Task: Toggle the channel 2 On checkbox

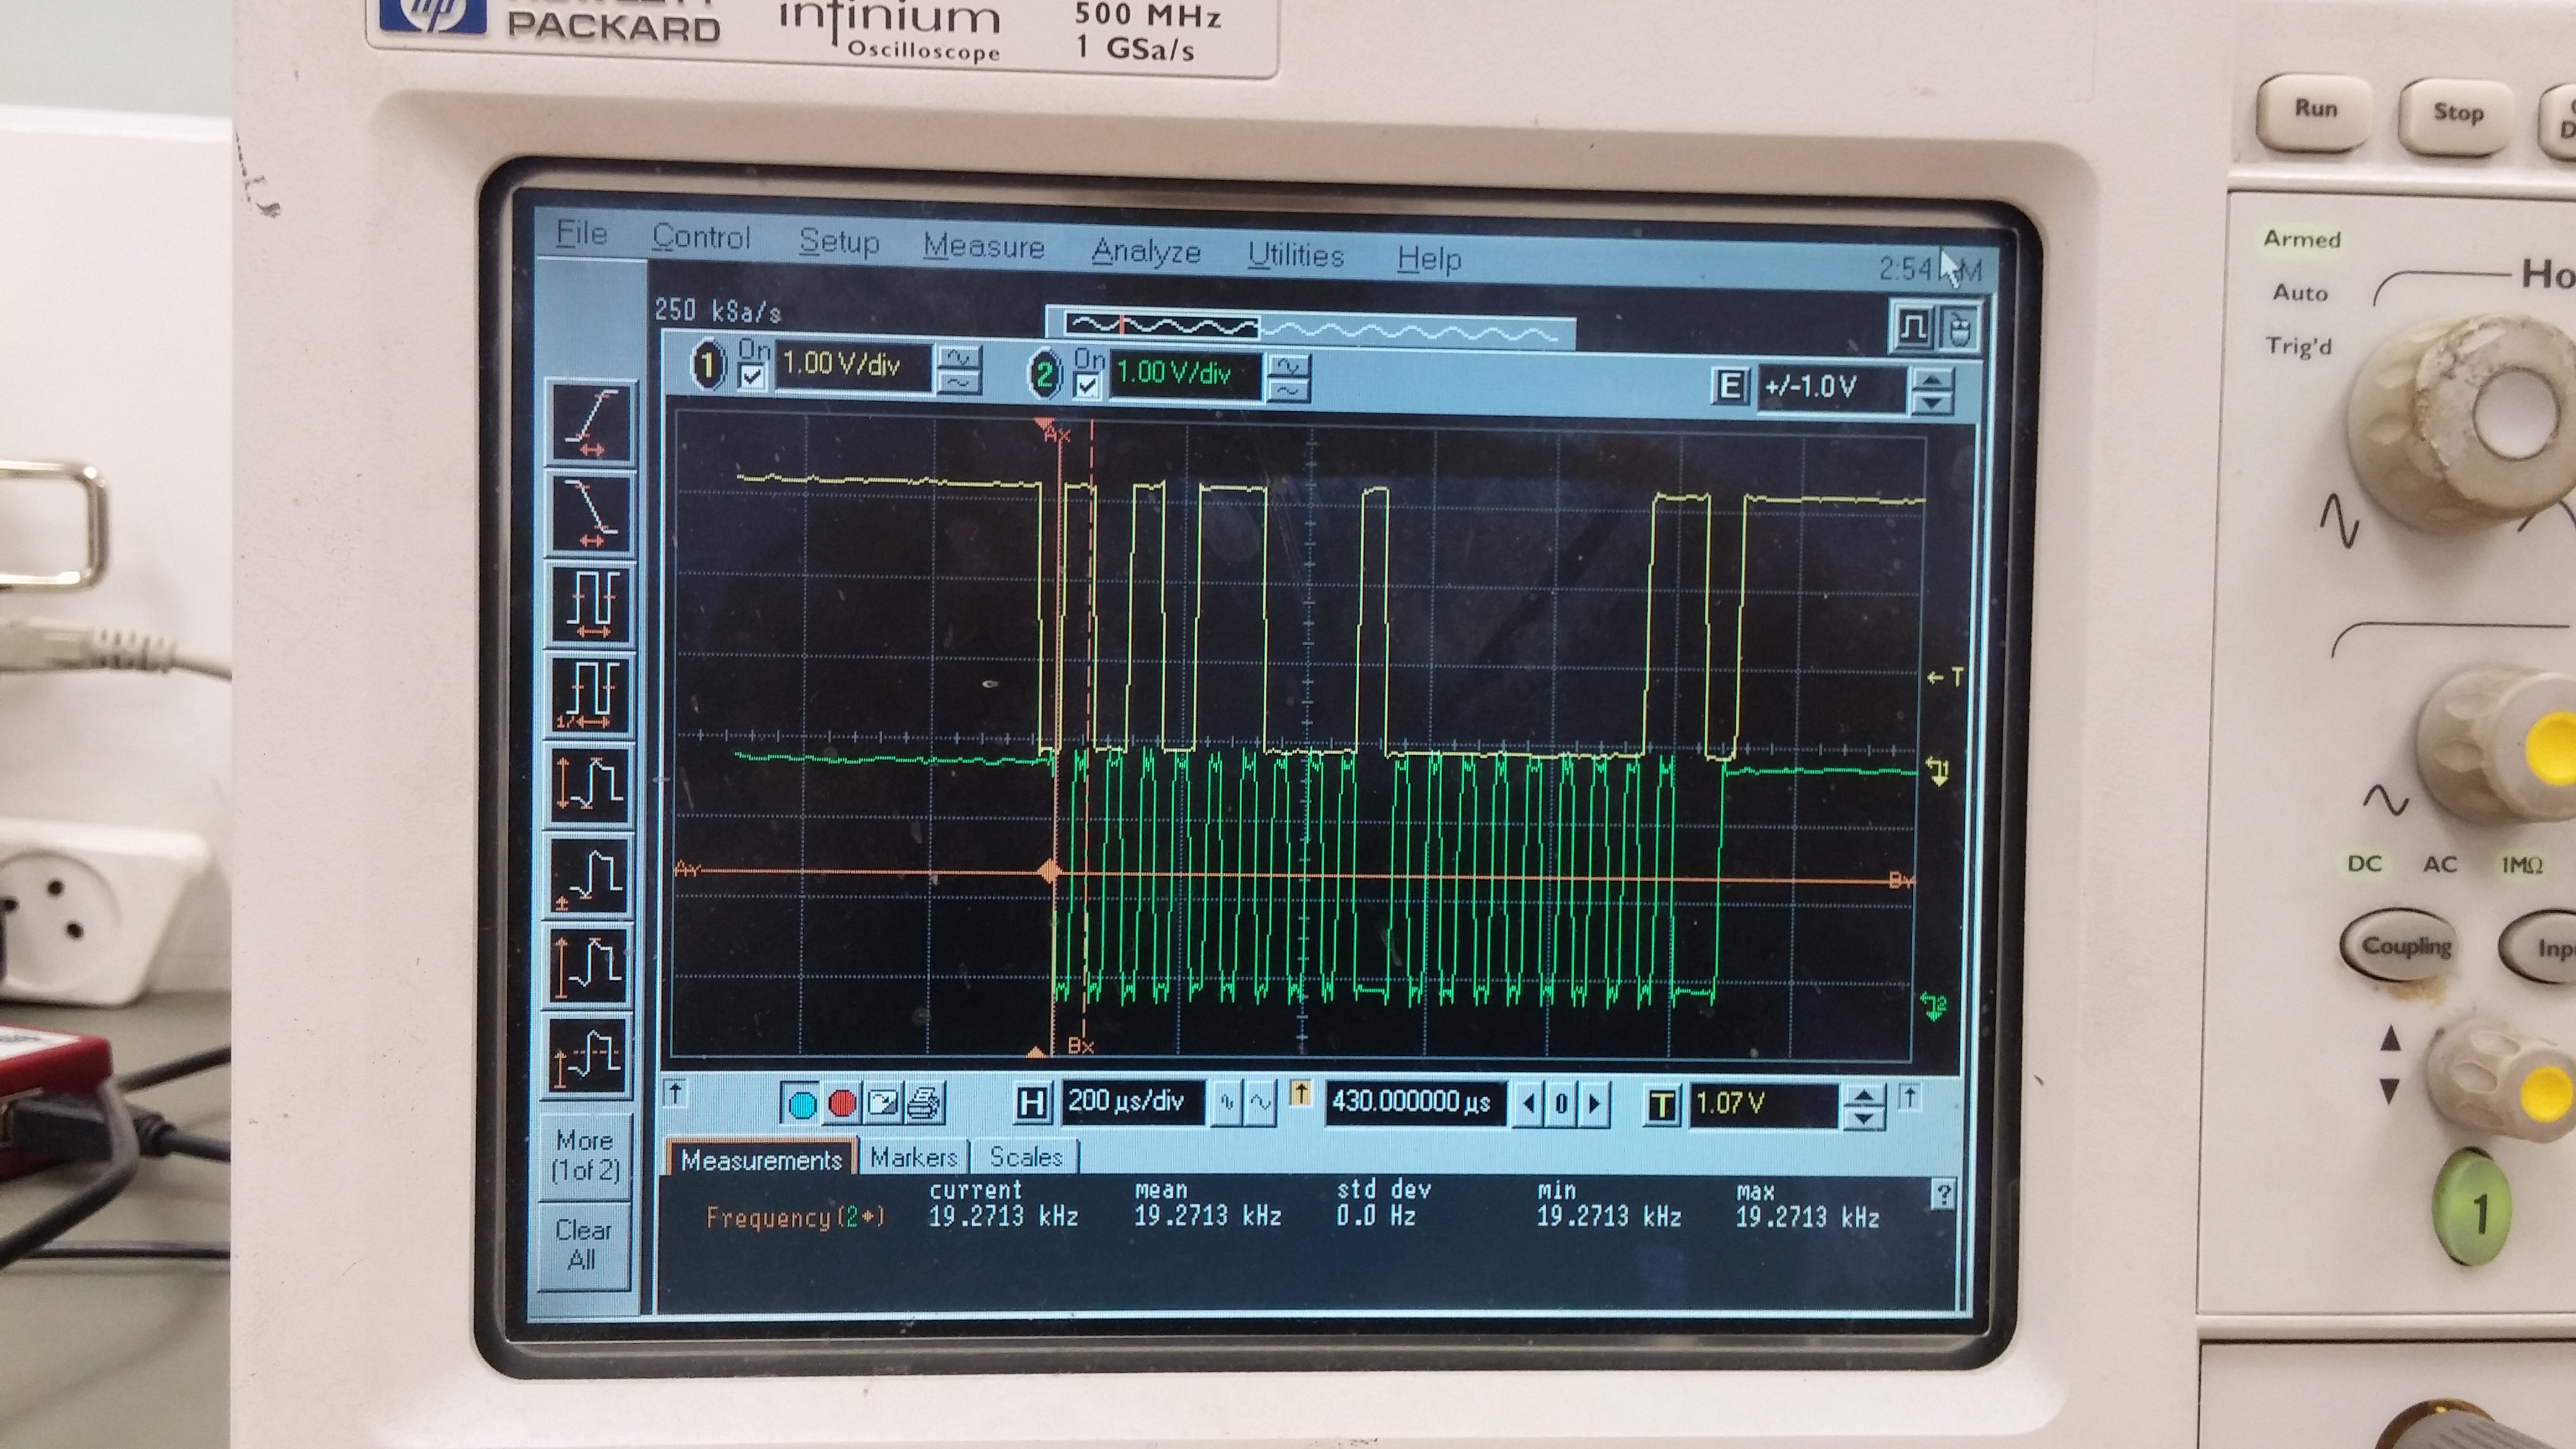Action: [x=1088, y=386]
